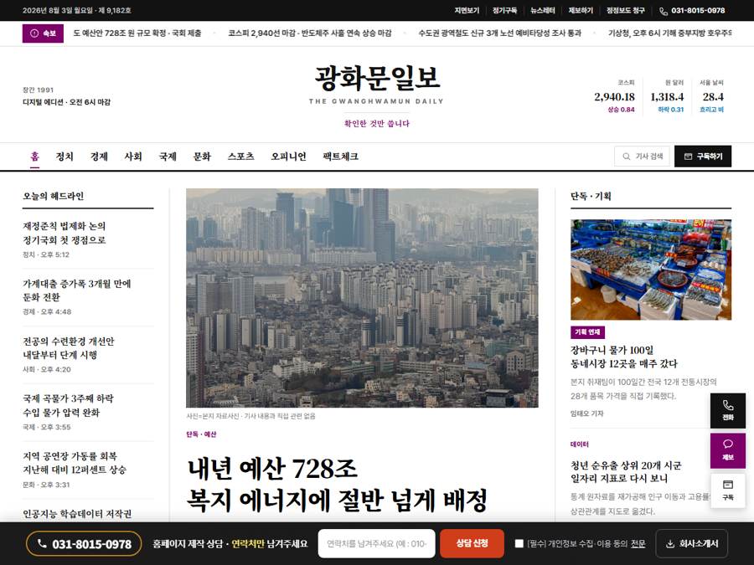This screenshot has width=754, height=565.
Task: Open the 국제 section
Action: point(168,157)
